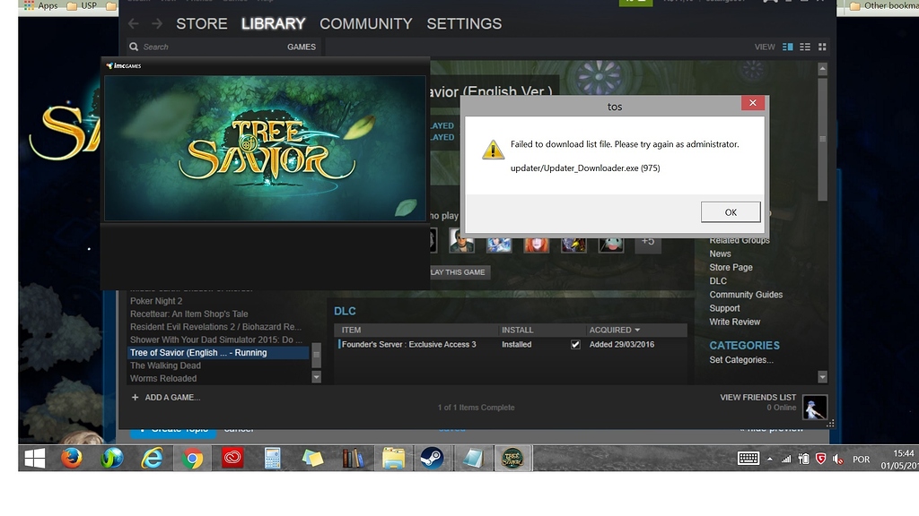Click Set Categories link
The width and height of the screenshot is (919, 516).
(x=740, y=360)
